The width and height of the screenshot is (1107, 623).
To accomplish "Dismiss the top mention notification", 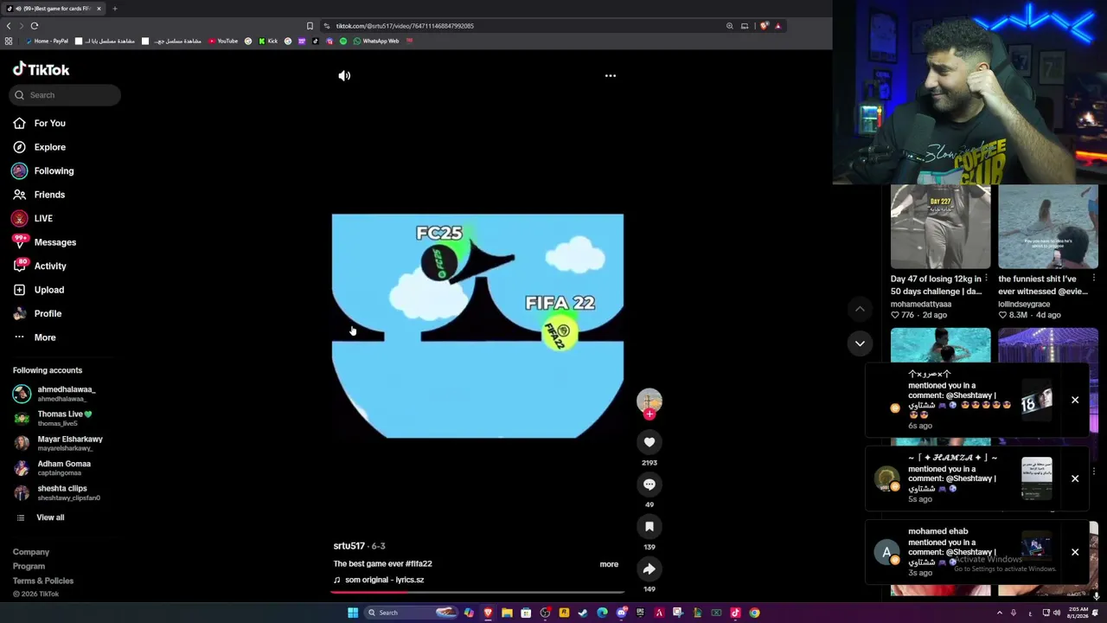I will click(1075, 400).
